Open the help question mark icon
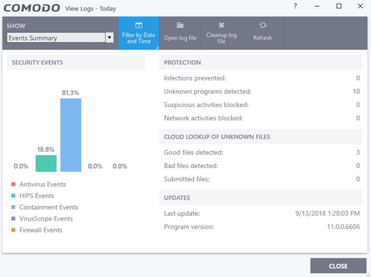 pos(295,6)
